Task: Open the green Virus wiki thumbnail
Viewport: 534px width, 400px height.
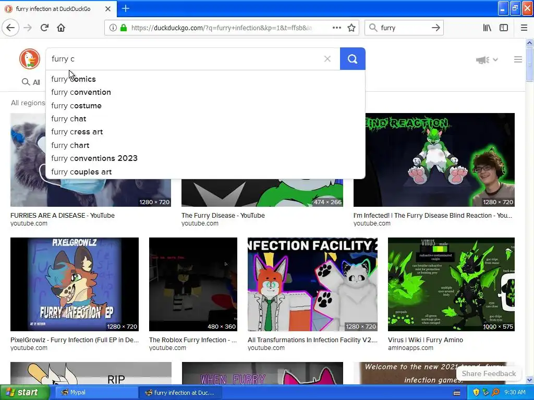Action: pyautogui.click(x=451, y=284)
